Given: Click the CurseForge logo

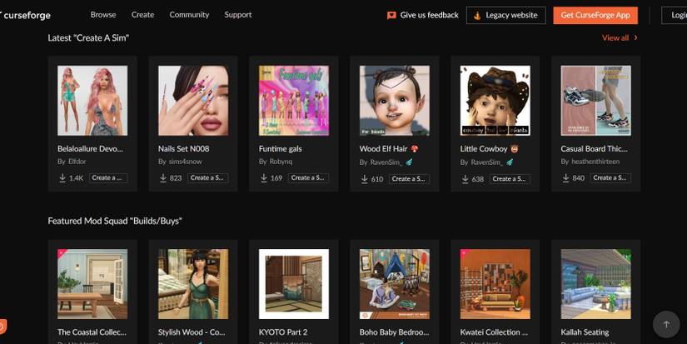Looking at the screenshot, I should (x=26, y=15).
